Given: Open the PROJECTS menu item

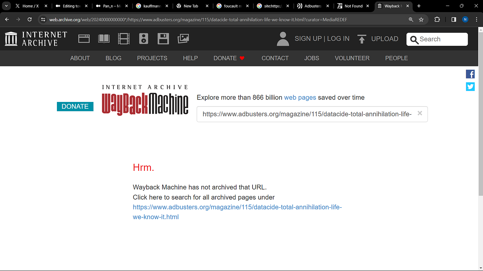Looking at the screenshot, I should pyautogui.click(x=152, y=58).
